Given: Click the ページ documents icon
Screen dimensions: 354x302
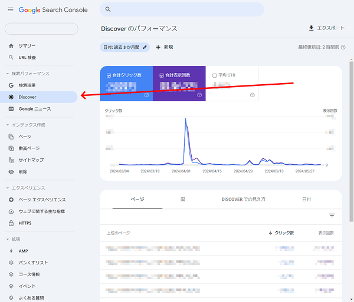Looking at the screenshot, I should pyautogui.click(x=11, y=137).
